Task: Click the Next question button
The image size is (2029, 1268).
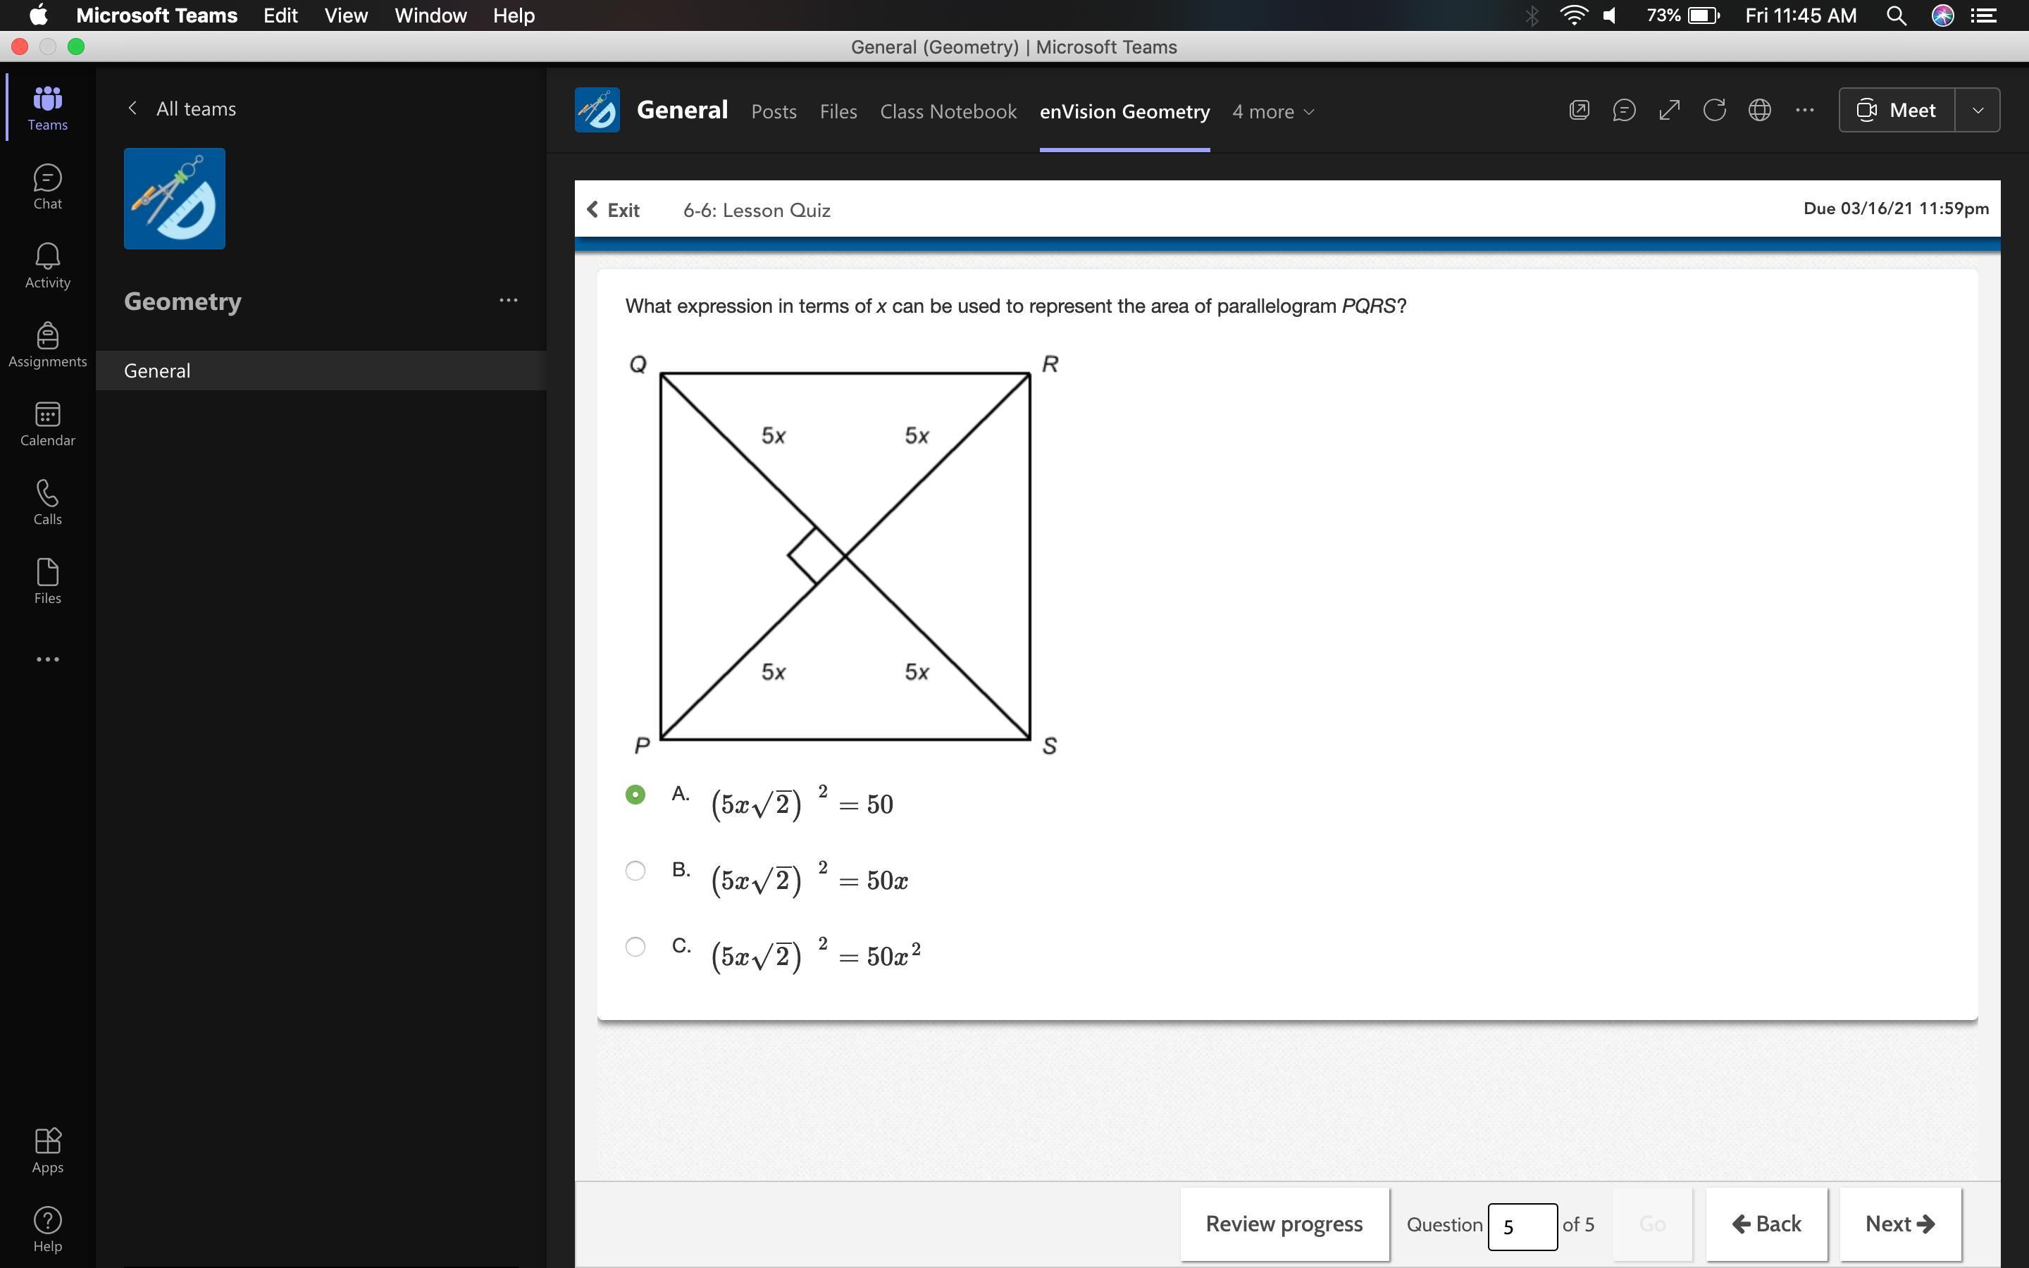Action: [x=1899, y=1224]
